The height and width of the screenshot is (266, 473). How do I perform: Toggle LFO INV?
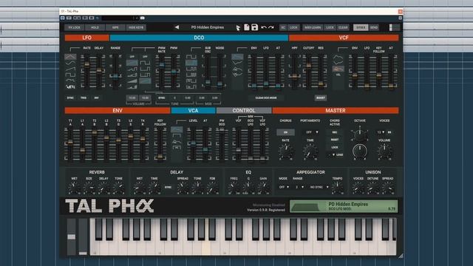tap(96, 98)
